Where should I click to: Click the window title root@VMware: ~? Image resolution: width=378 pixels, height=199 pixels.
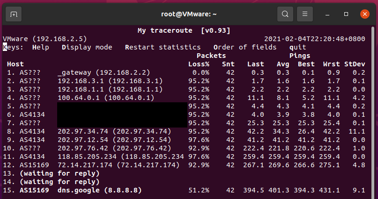pyautogui.click(x=189, y=14)
